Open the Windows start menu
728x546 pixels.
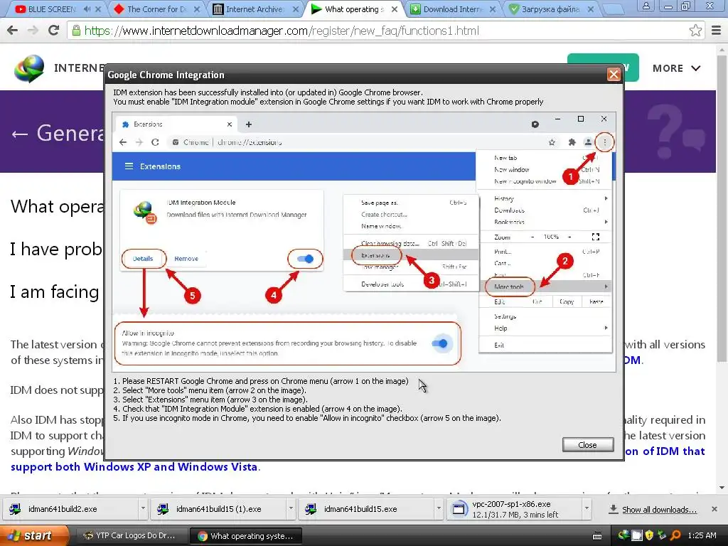tap(33, 536)
